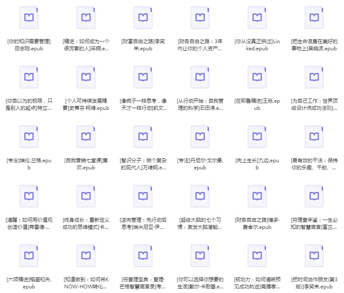
Task: Click the 逆向管理：先行动后思考 epub icon
Action: pos(143,196)
